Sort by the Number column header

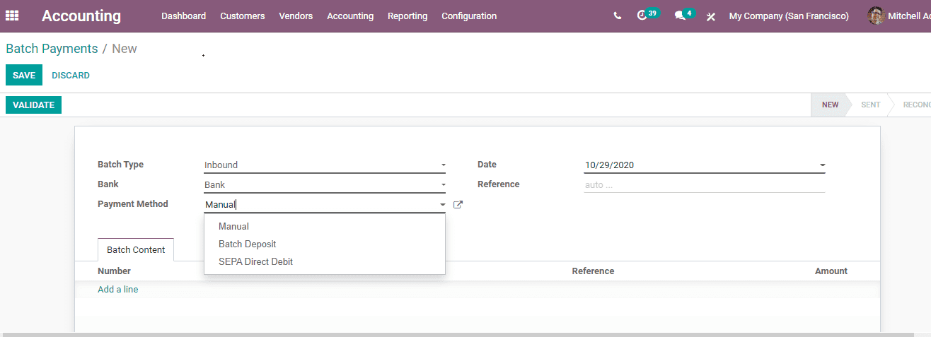114,271
